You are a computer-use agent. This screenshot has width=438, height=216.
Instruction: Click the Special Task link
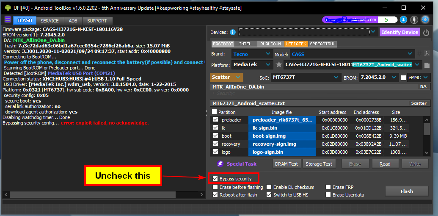click(x=242, y=164)
